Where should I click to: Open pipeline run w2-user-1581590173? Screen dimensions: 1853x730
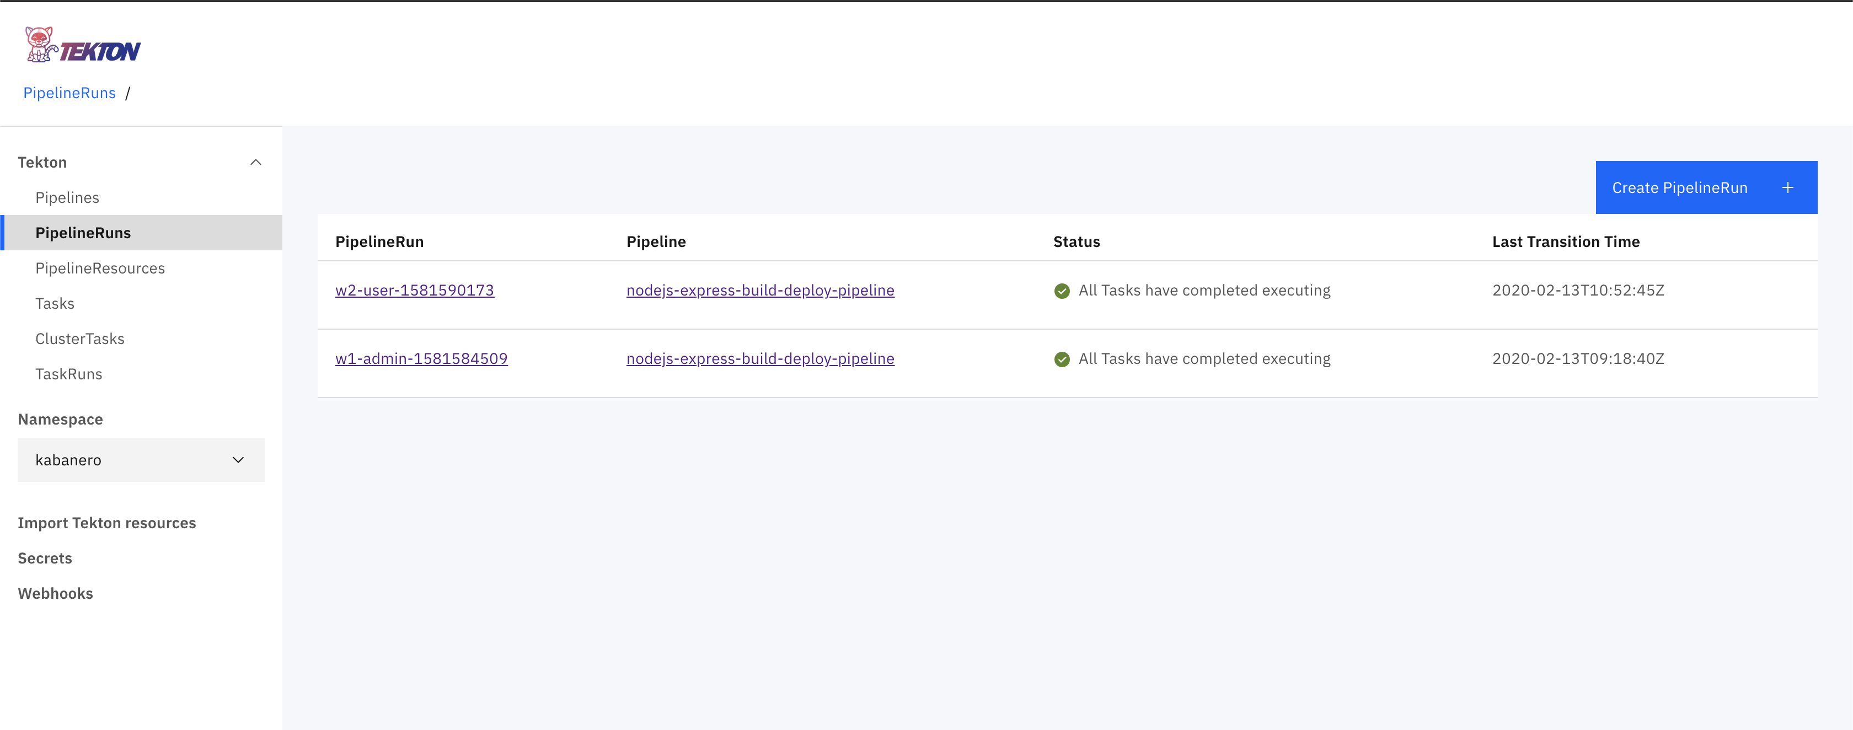pos(414,291)
